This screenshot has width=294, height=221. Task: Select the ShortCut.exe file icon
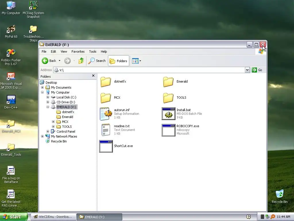(x=106, y=146)
